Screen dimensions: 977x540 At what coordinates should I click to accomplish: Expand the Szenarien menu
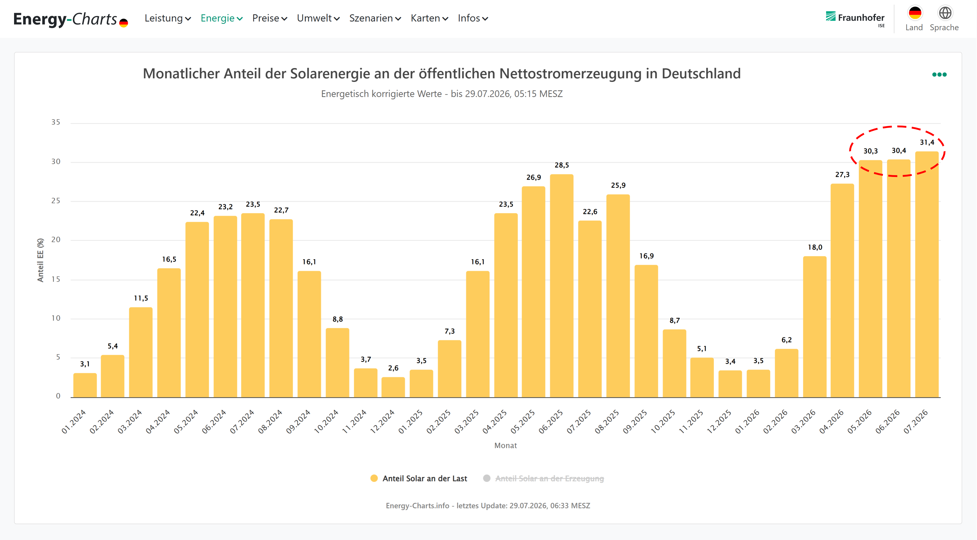tap(375, 18)
